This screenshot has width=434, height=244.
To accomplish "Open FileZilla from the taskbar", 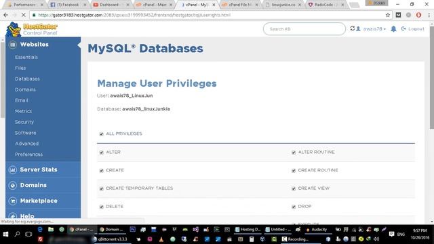I will pos(41,239).
